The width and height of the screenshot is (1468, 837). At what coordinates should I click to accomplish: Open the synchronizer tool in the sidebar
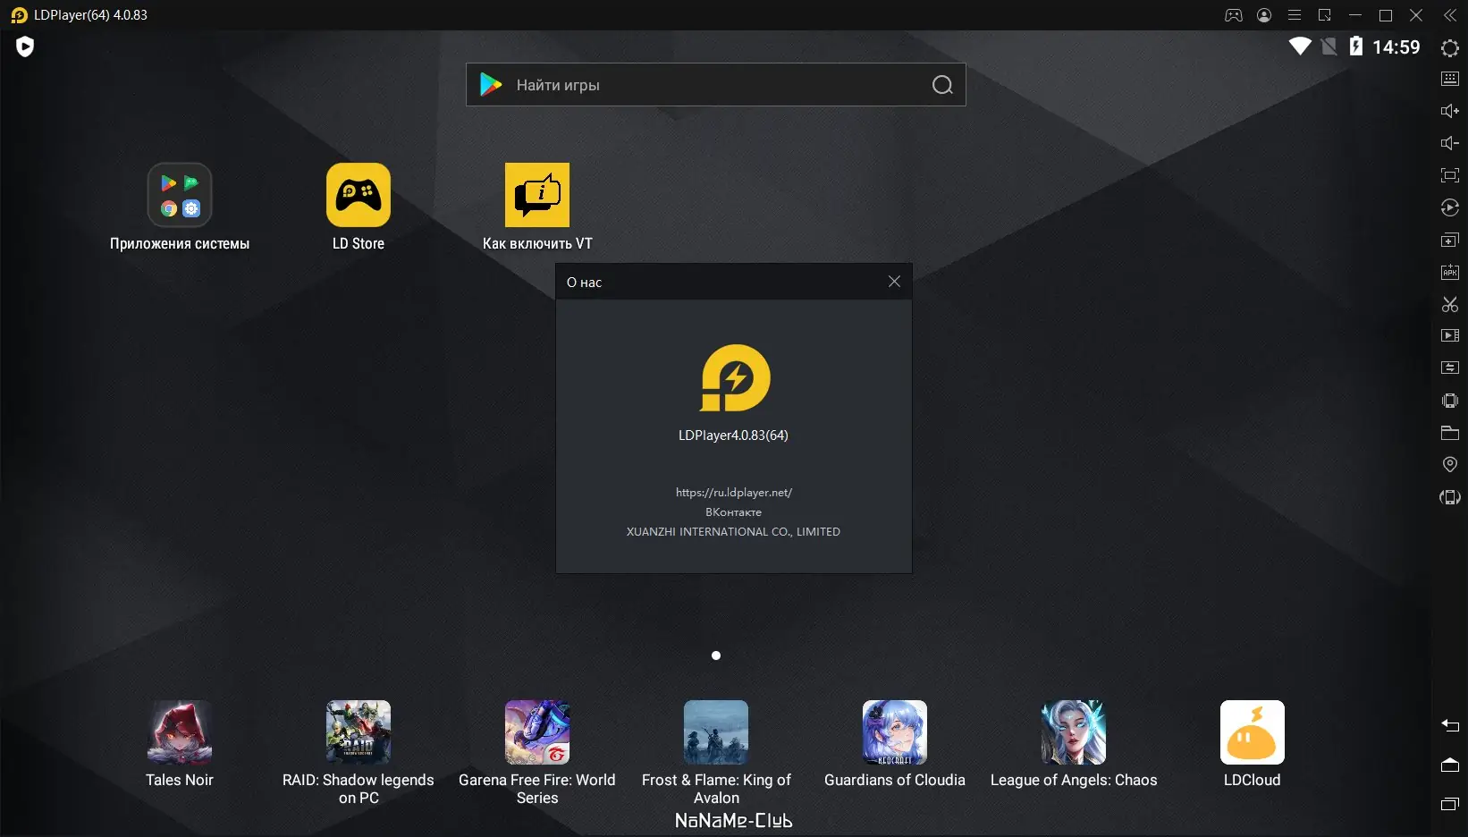click(1450, 368)
